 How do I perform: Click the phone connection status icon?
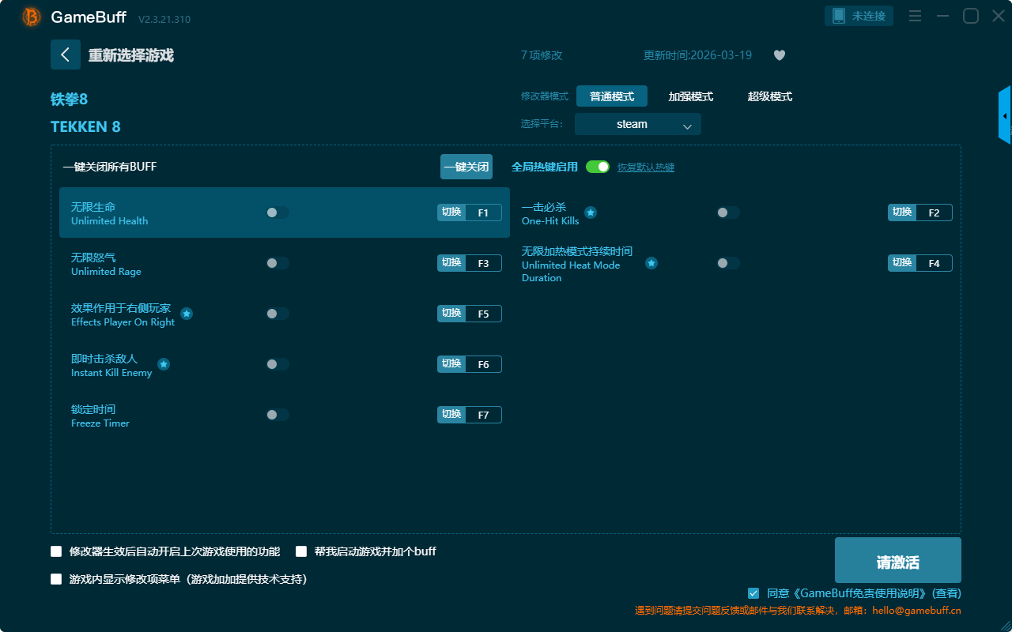(839, 16)
